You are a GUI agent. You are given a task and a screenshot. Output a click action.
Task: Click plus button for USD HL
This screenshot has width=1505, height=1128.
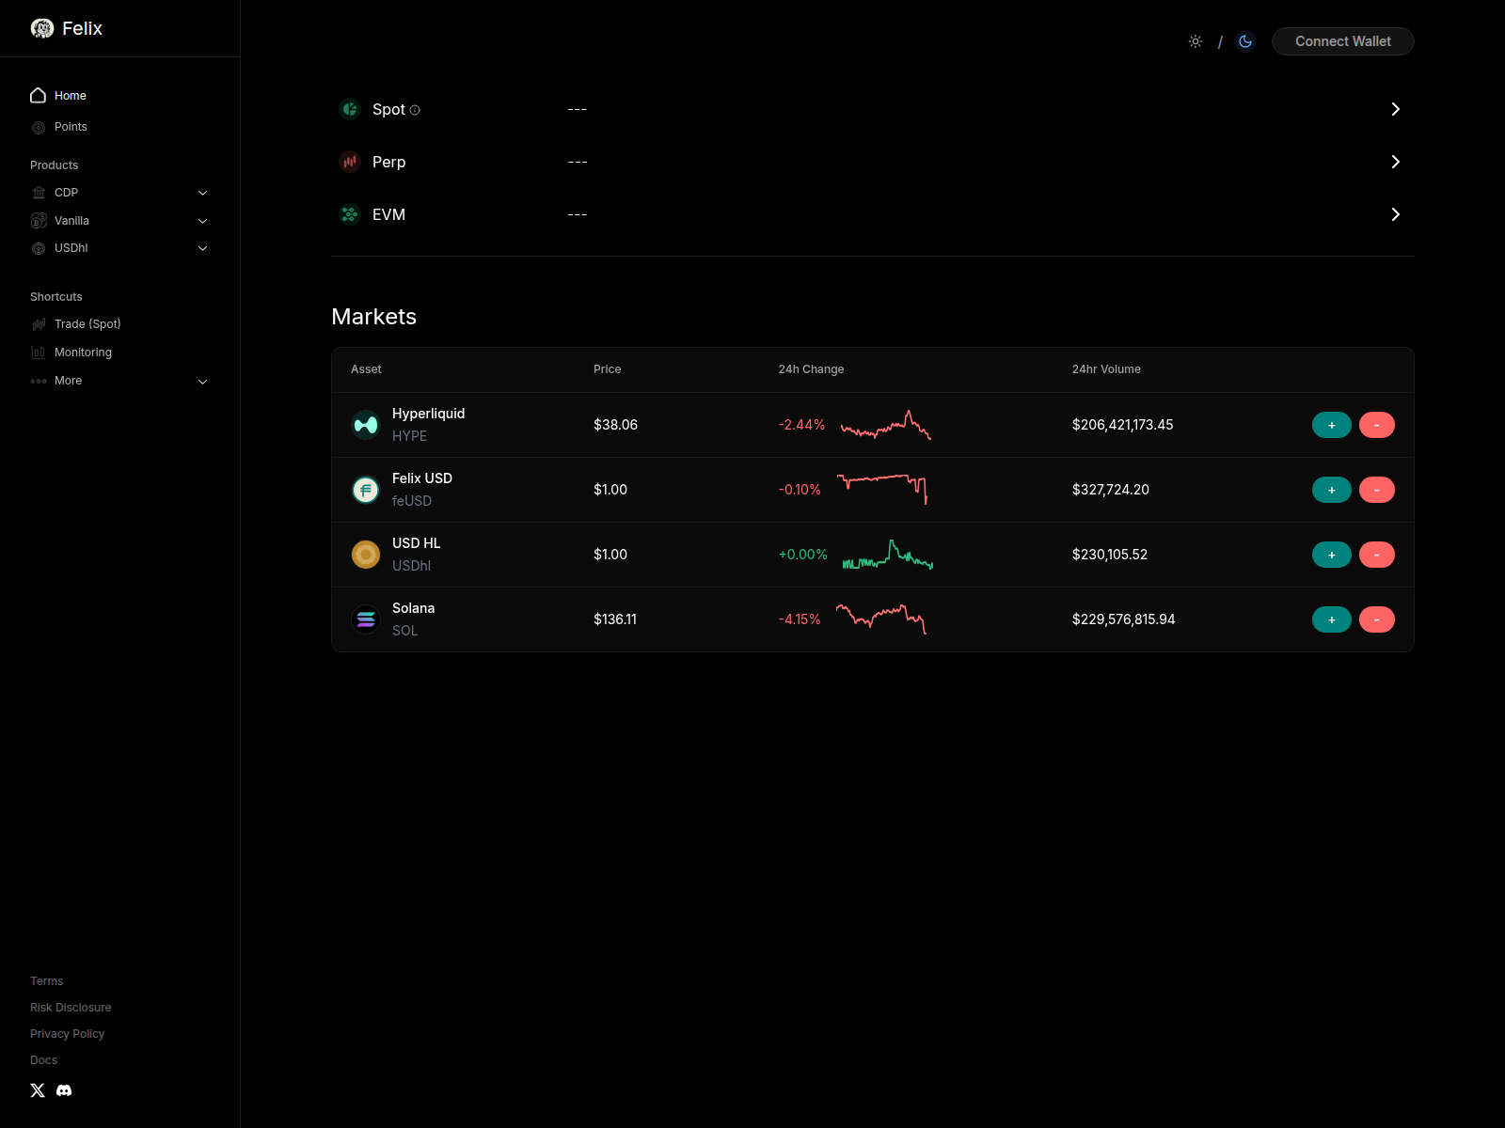pyautogui.click(x=1332, y=555)
